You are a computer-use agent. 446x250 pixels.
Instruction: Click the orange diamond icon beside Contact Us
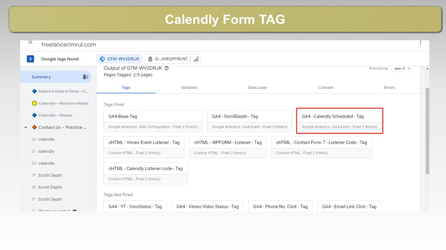(34, 127)
